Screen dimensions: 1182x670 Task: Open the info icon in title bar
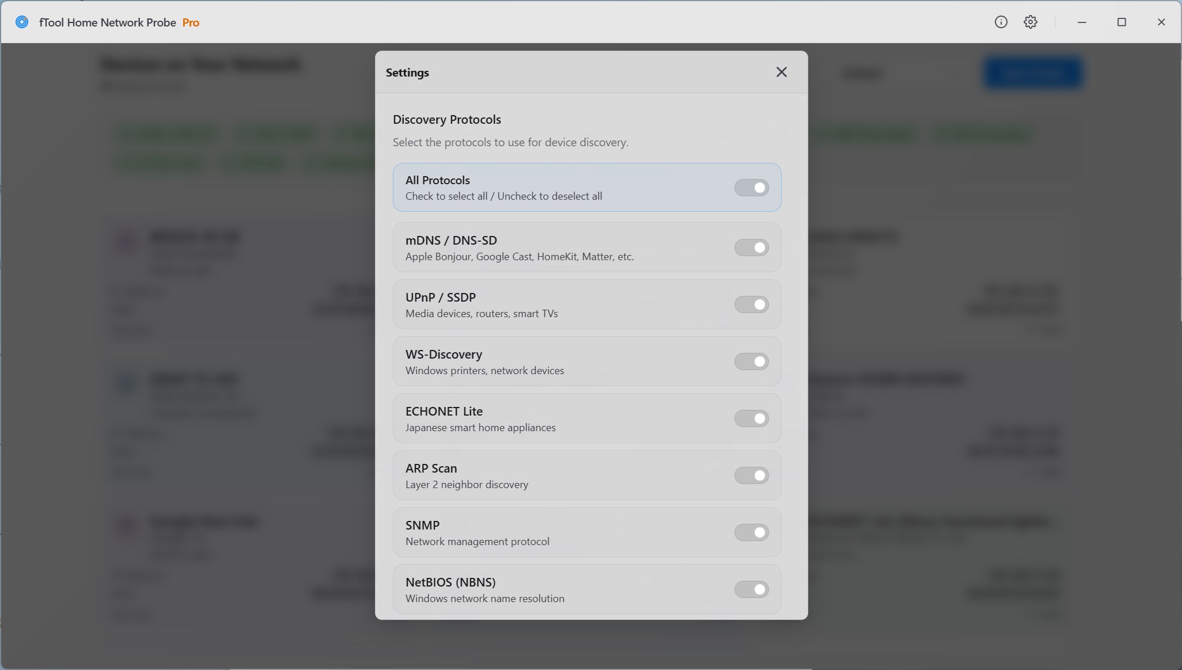(x=1001, y=22)
